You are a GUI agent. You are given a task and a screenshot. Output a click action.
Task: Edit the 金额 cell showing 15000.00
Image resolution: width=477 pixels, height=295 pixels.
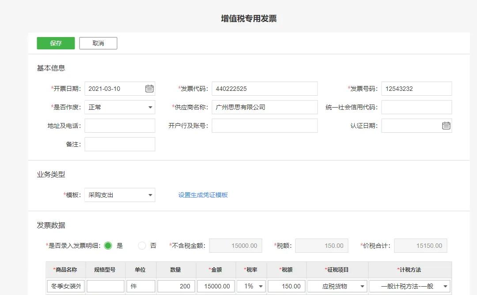(216, 286)
